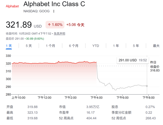
Task: Click the 291.00 USD 19:52 tooltip
Action: [x=133, y=60]
